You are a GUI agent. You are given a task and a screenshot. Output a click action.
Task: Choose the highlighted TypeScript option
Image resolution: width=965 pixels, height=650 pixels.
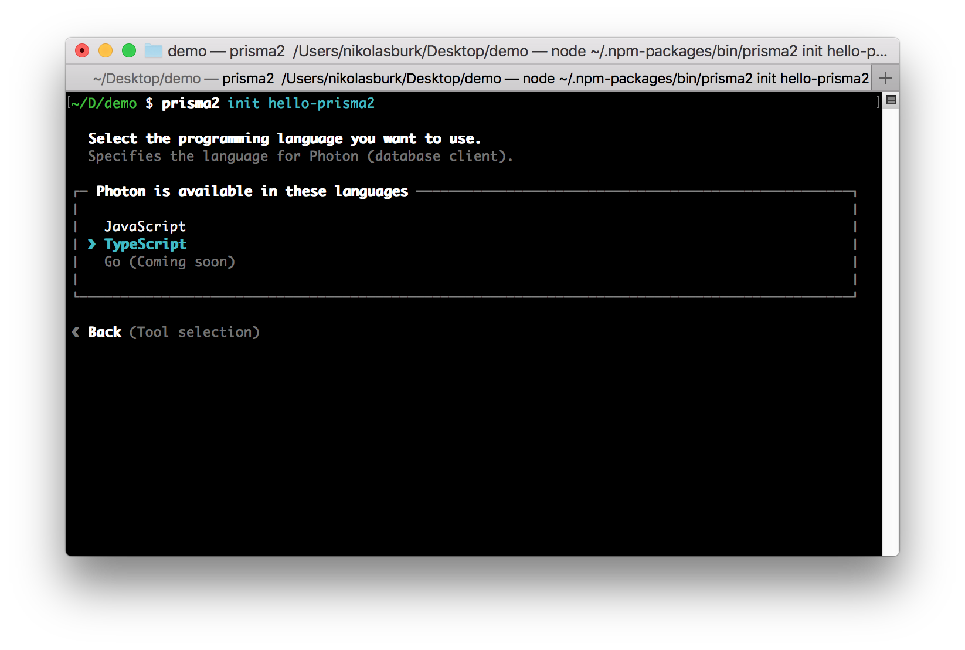145,244
